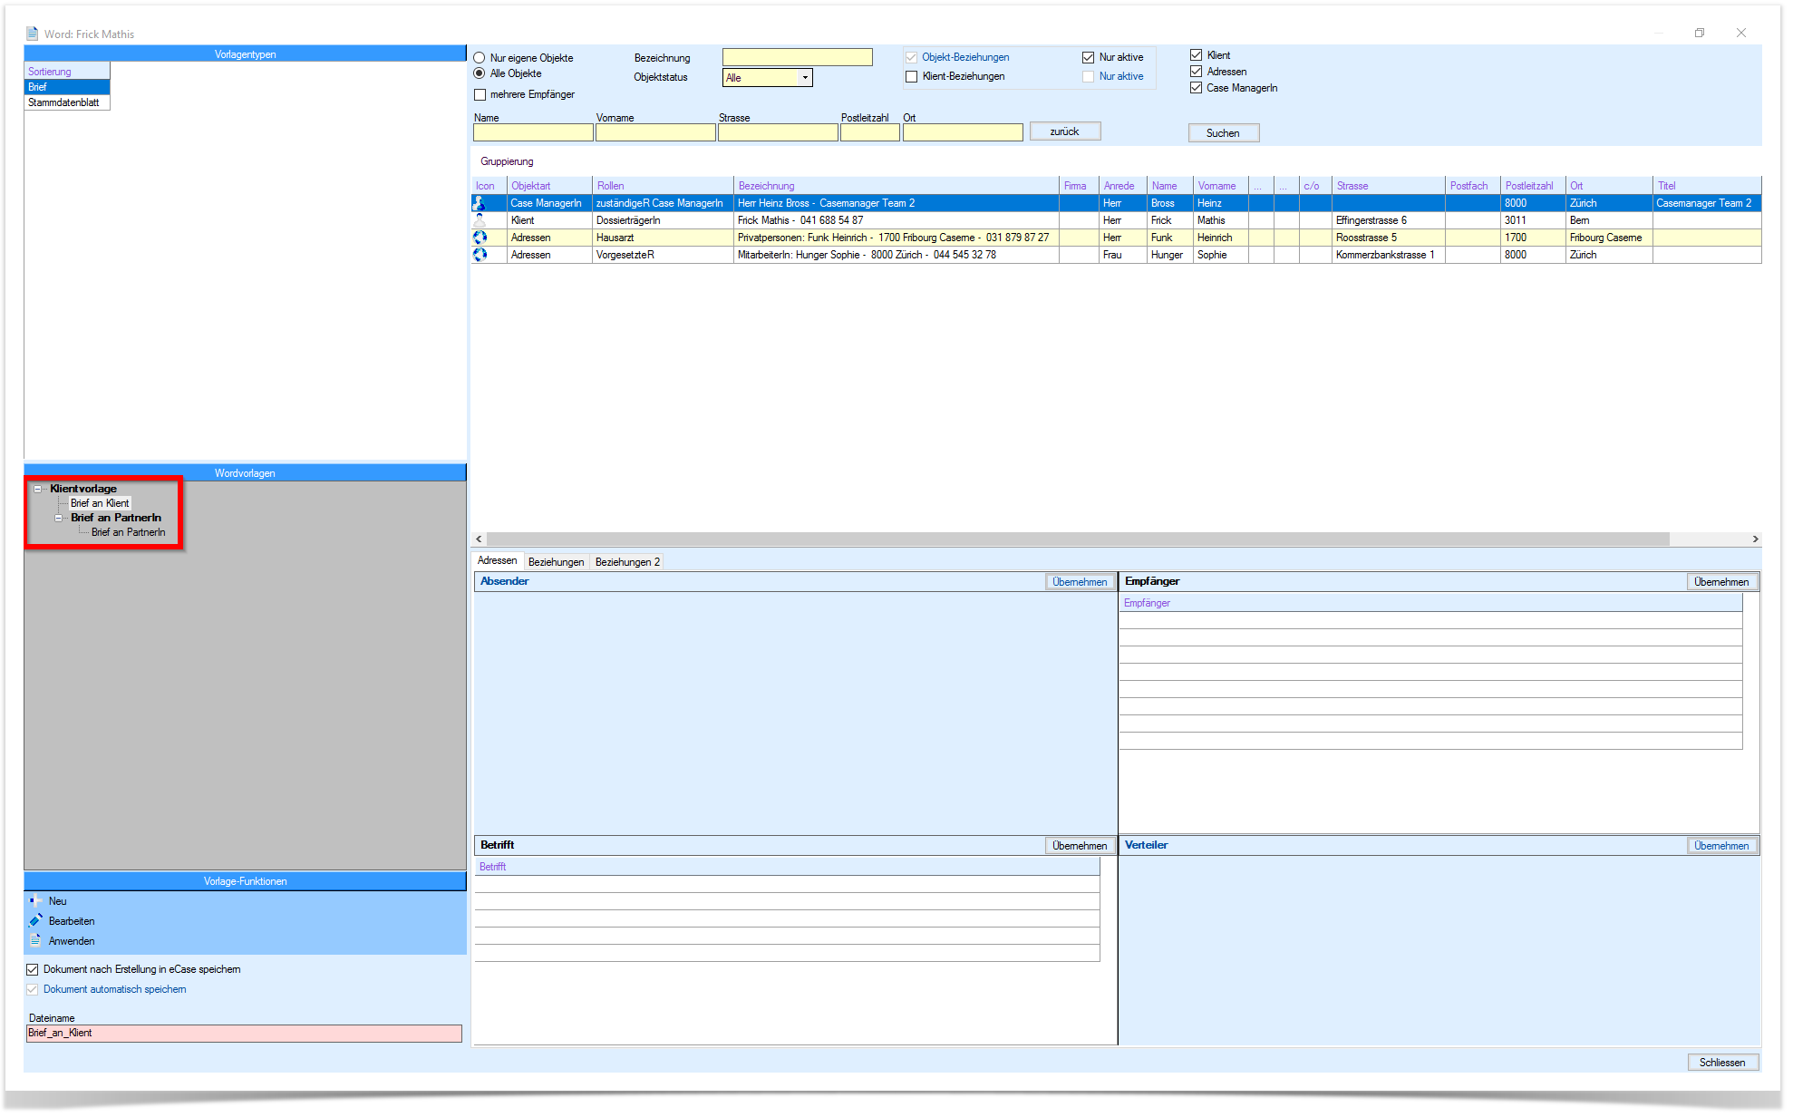Click the Schliessen button

coord(1722,1063)
